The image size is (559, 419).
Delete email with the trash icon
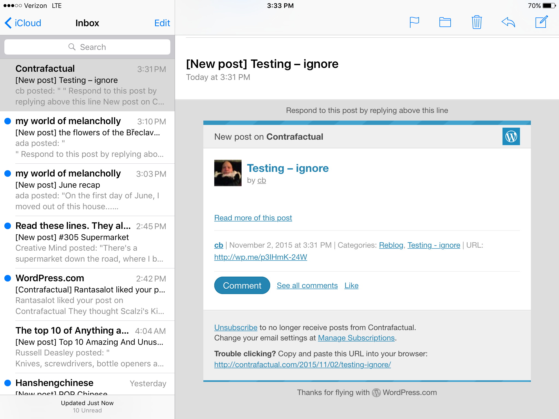click(x=477, y=22)
